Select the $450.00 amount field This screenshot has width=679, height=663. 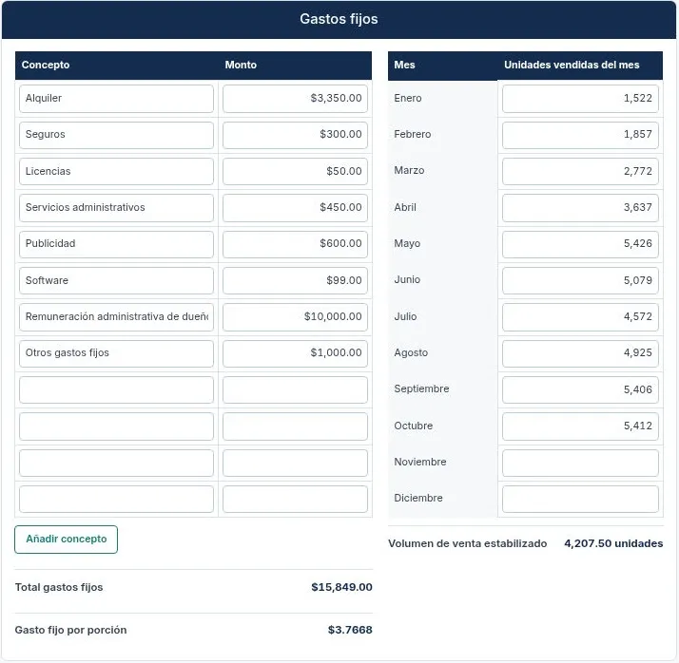tap(295, 208)
